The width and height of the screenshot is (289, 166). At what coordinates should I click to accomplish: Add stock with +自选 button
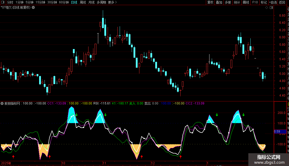[273, 2]
